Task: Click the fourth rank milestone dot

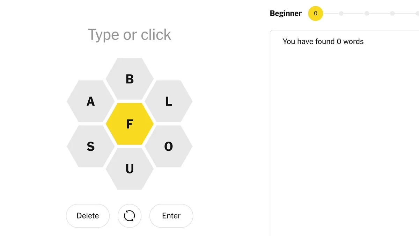Action: tap(392, 13)
